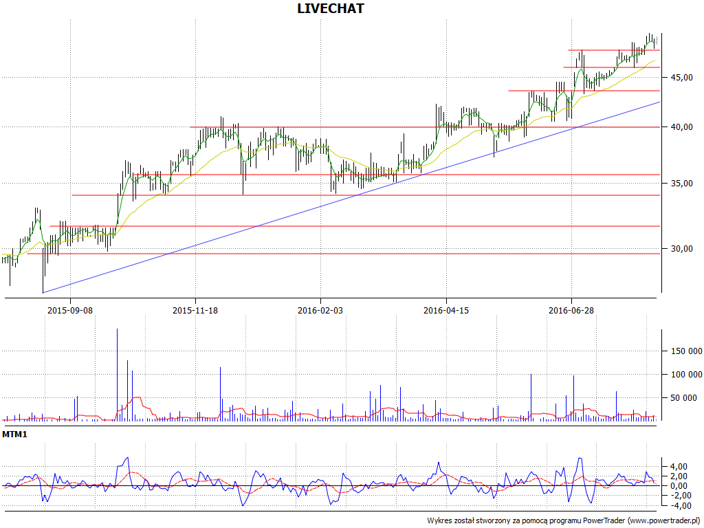Click the 35,00 price axis label

(x=681, y=183)
